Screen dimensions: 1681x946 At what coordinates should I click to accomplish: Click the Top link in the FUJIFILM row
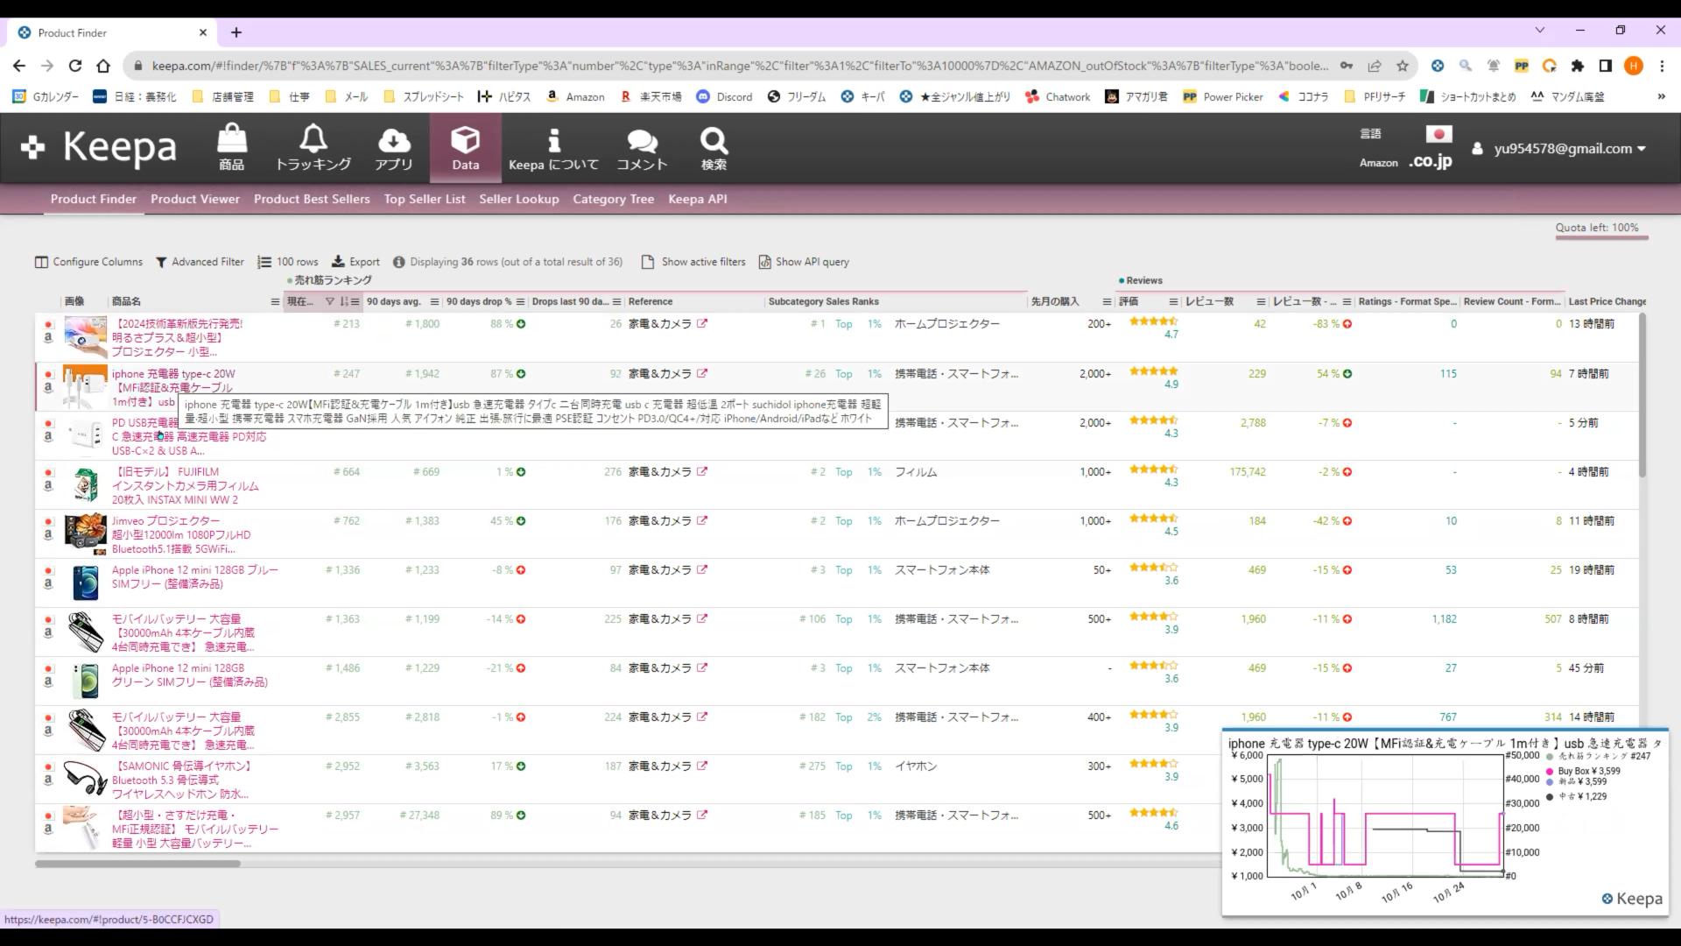pos(843,472)
